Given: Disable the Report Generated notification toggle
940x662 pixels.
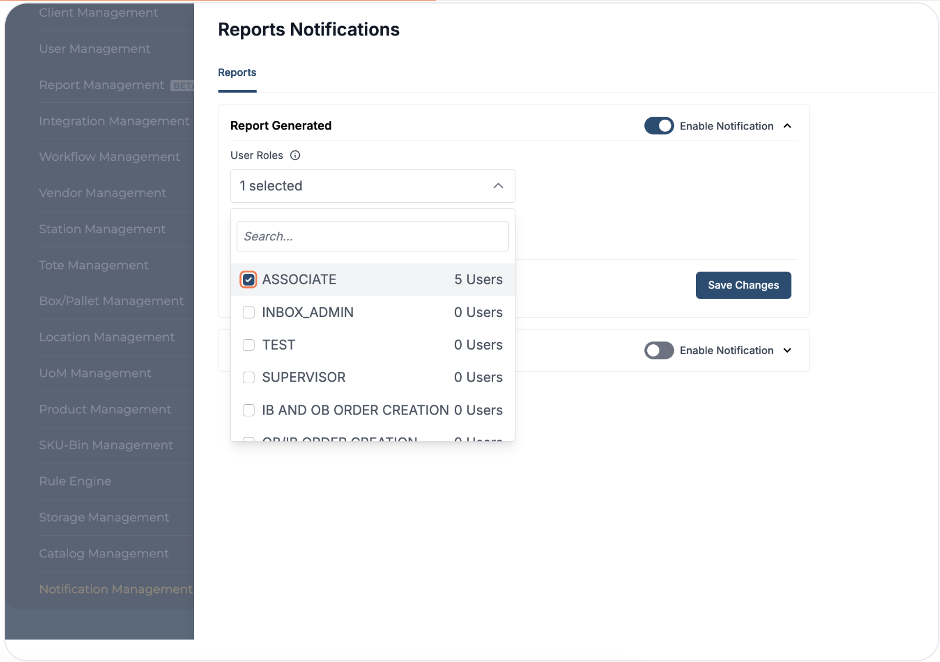Looking at the screenshot, I should (x=658, y=126).
